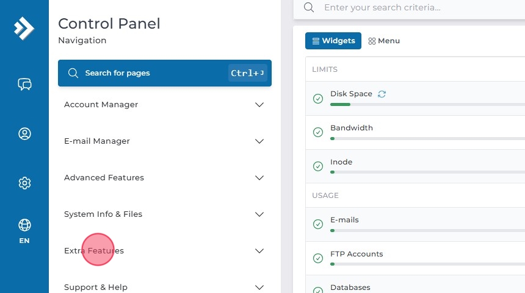
Task: Open the user profile sidebar icon
Action: [24, 133]
